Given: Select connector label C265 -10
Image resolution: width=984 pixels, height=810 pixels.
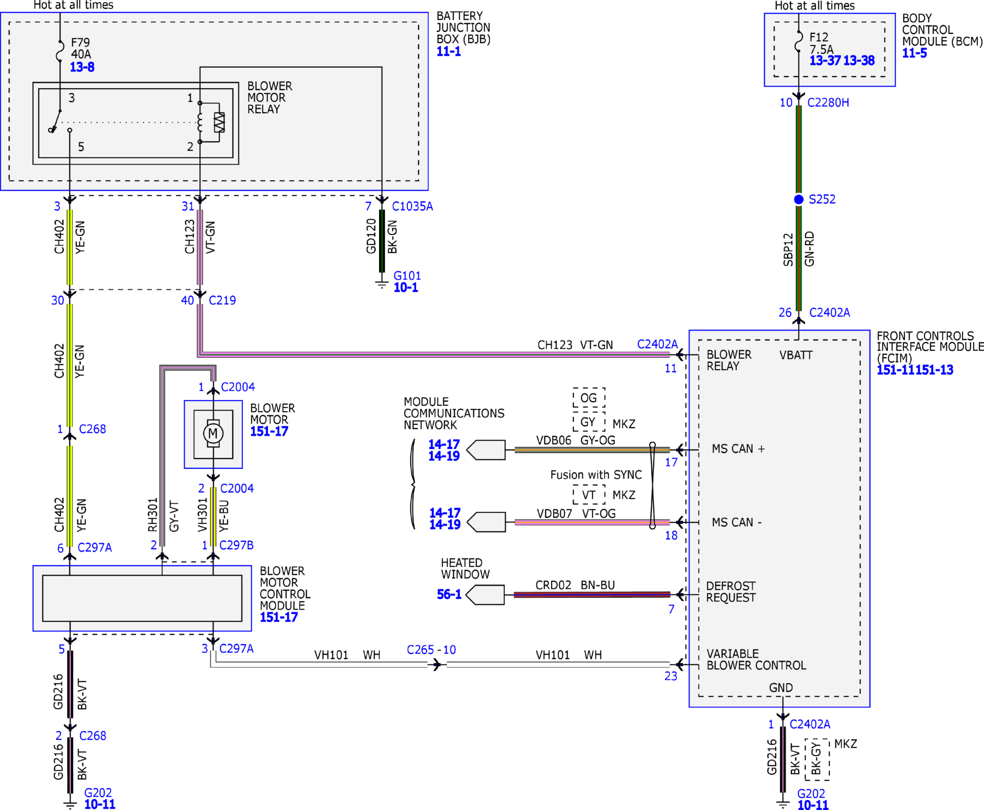Looking at the screenshot, I should click(x=431, y=649).
